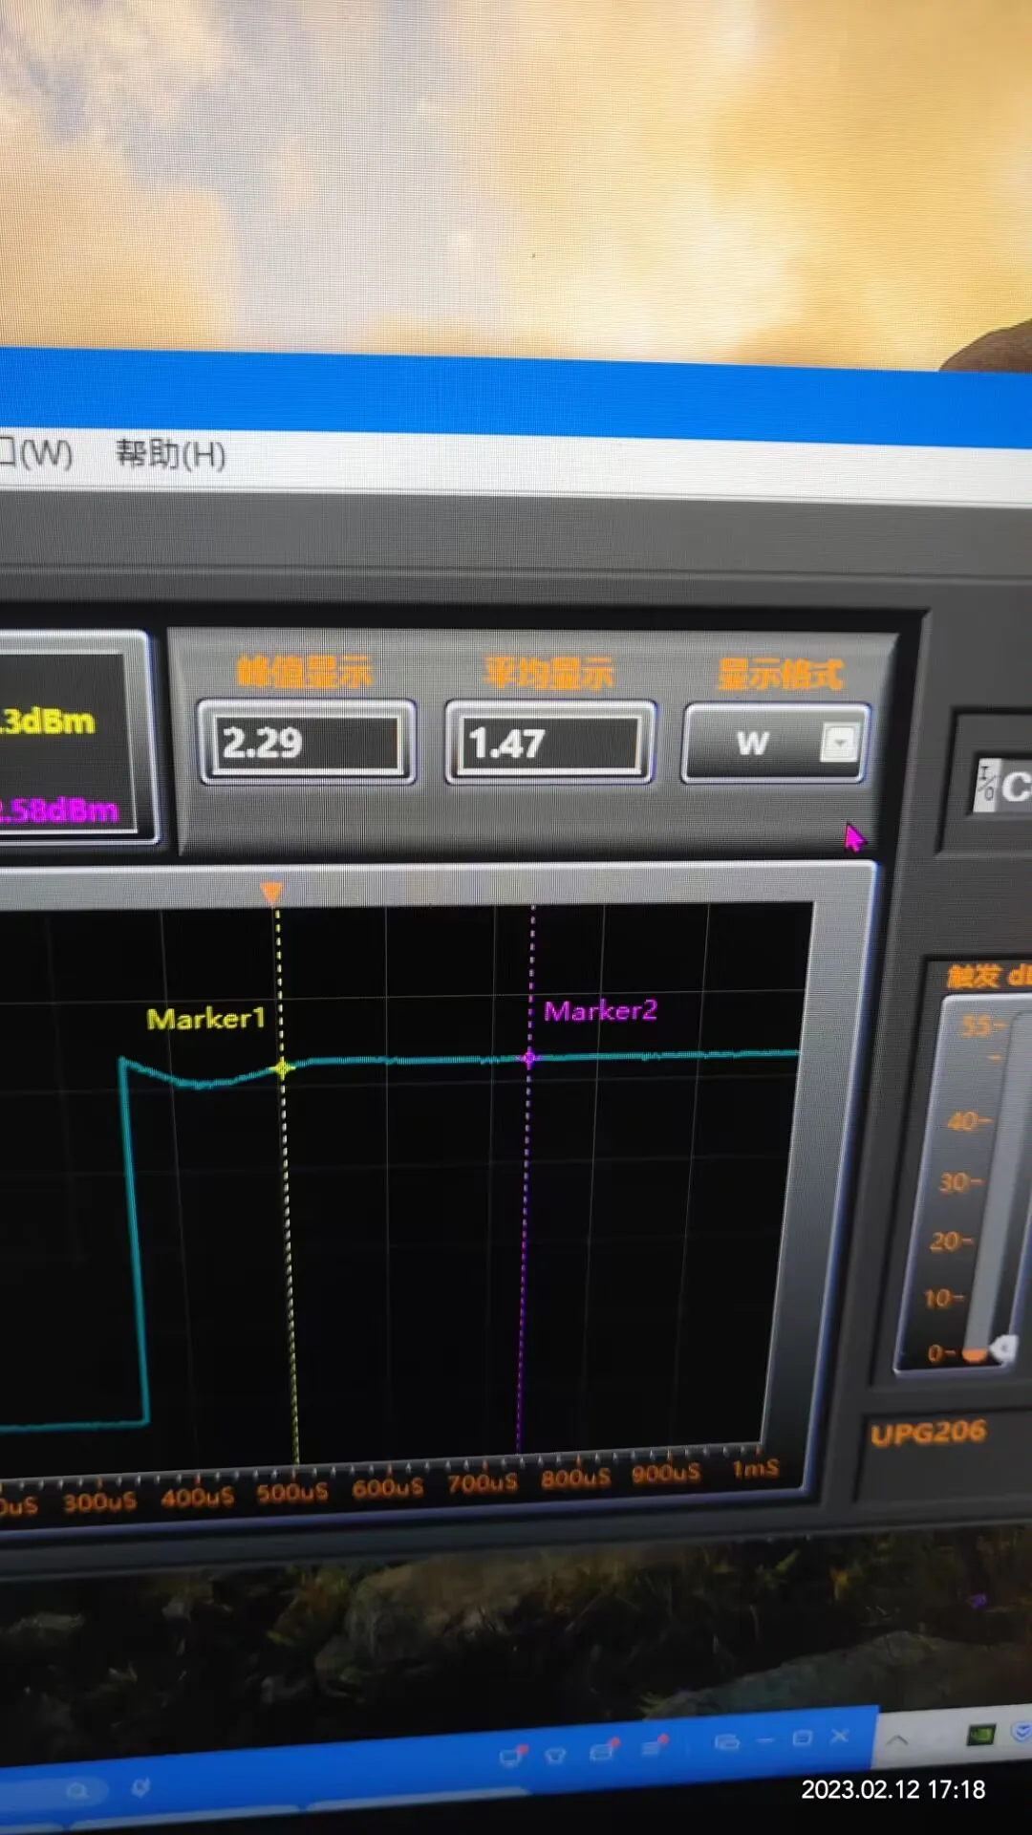Minimize using the dash in bottom blue bar
Viewport: 1032px width, 1835px height.
pos(766,1740)
